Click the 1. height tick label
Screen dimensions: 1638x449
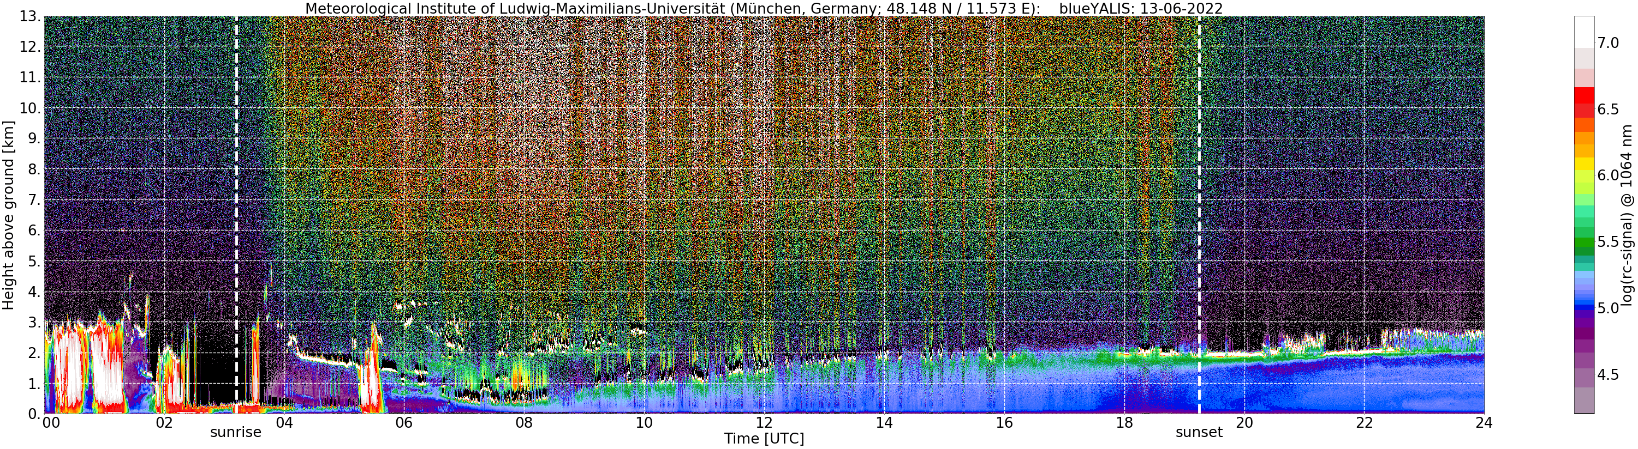click(x=35, y=383)
